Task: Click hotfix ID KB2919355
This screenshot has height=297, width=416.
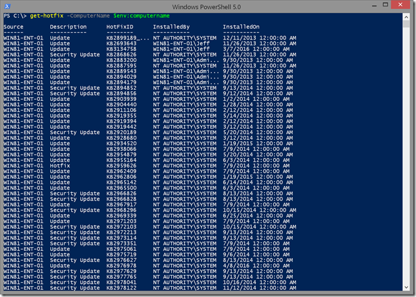Action: click(x=121, y=116)
